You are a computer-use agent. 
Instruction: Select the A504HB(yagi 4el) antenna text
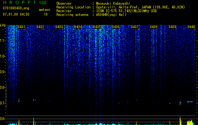click(x=111, y=15)
